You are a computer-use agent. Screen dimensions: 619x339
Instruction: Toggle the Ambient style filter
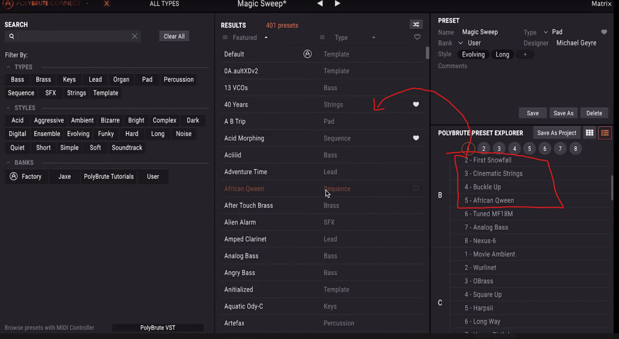pos(83,120)
